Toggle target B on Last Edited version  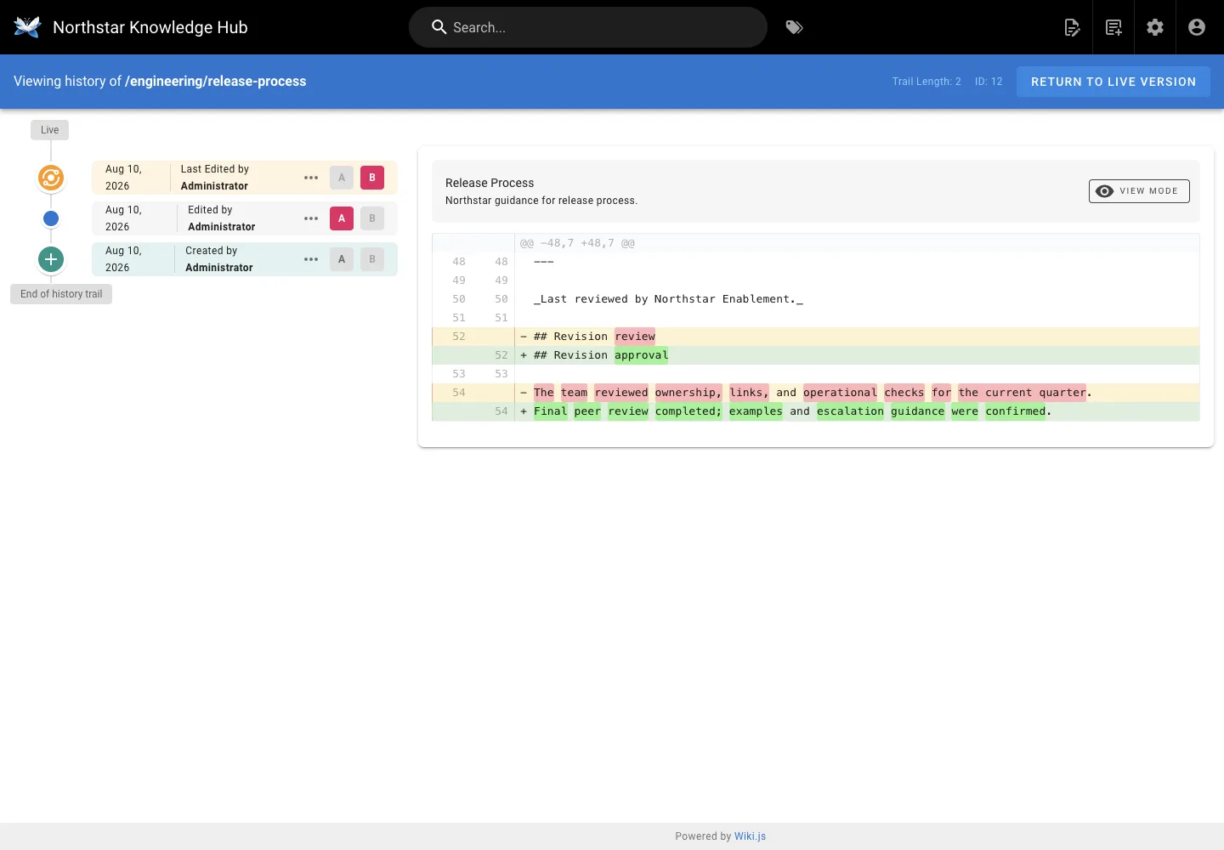click(x=372, y=178)
